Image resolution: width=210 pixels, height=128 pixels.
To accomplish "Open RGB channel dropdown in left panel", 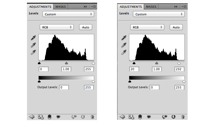I will coord(57,27).
